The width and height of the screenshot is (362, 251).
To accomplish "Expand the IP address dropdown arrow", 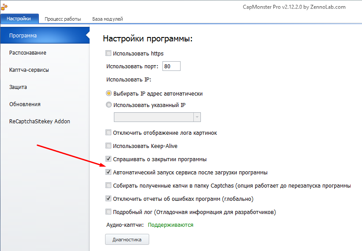I will click(197, 117).
